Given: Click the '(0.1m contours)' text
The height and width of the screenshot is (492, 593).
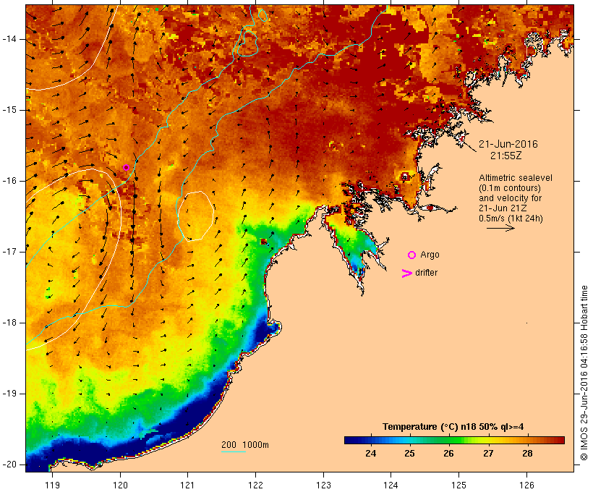Looking at the screenshot, I should [510, 188].
